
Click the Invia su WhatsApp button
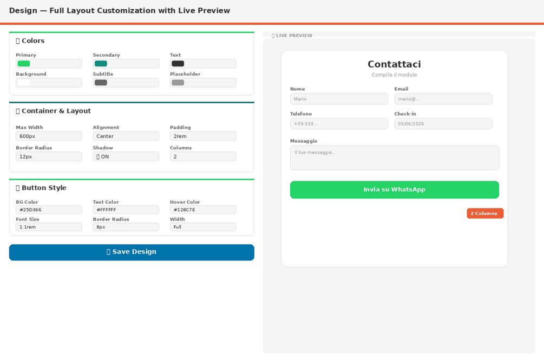coord(395,190)
